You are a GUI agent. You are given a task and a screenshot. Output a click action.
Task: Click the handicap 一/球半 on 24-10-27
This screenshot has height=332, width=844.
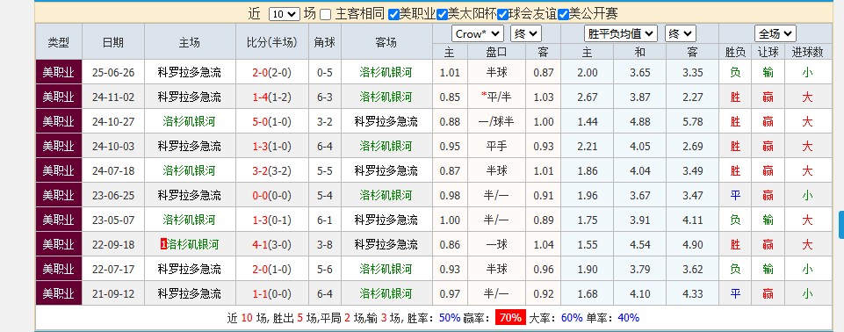click(496, 121)
